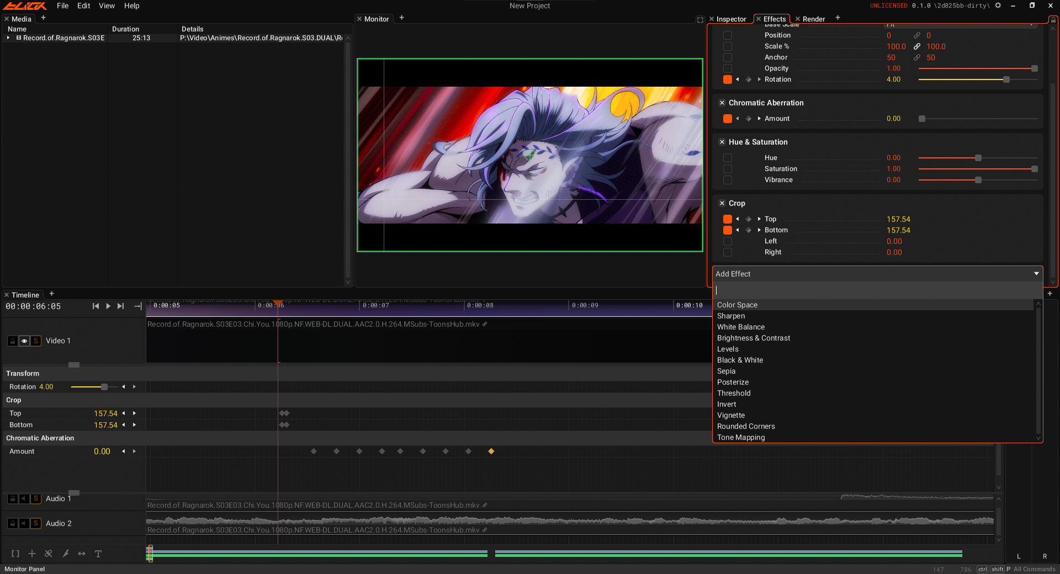The width and height of the screenshot is (1060, 574).
Task: Select the Text tool in timeline toolbar
Action: (98, 554)
